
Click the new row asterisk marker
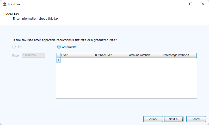(x=58, y=60)
